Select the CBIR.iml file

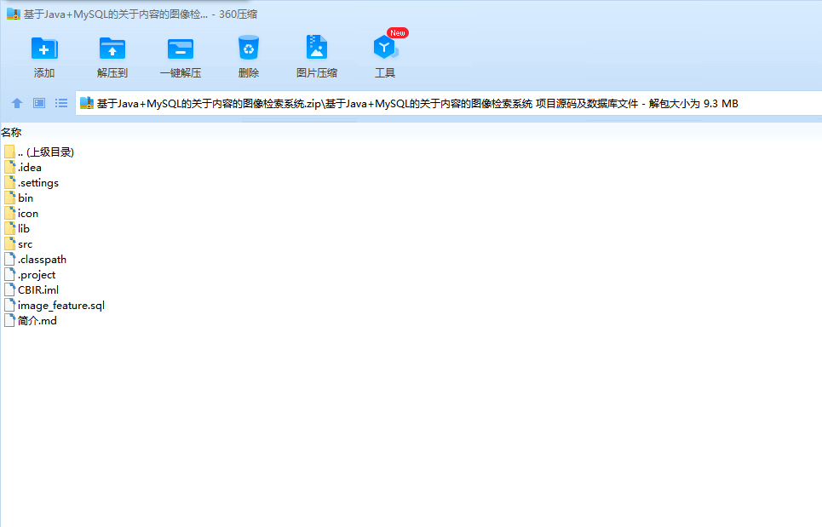pyautogui.click(x=32, y=289)
